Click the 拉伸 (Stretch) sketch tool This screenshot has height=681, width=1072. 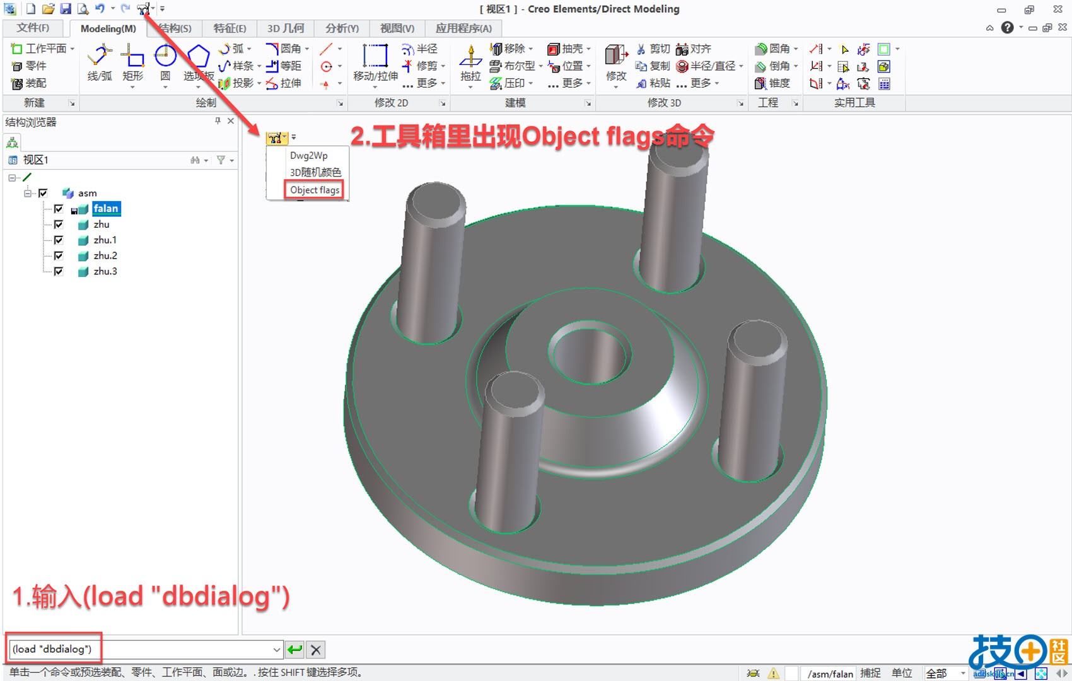(x=284, y=83)
